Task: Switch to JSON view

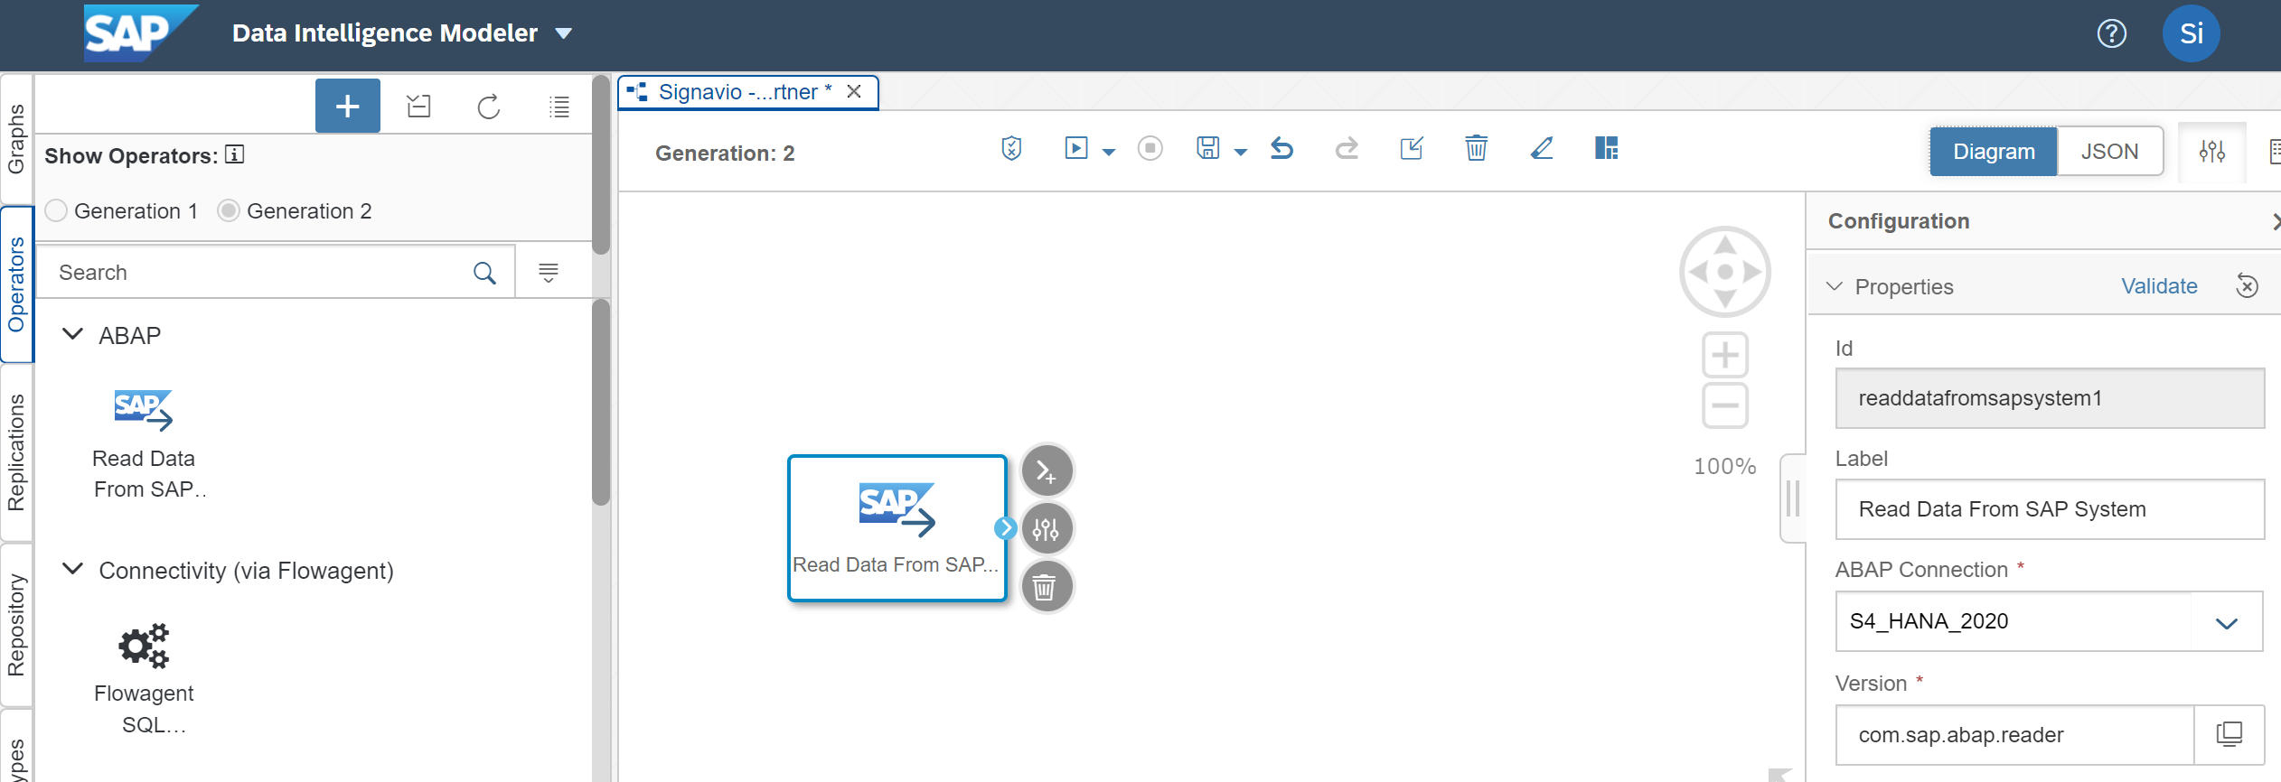Action: coord(2109,152)
